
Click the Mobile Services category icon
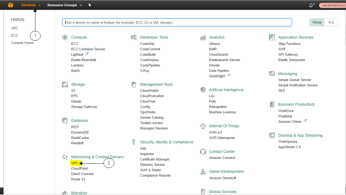tap(203, 192)
